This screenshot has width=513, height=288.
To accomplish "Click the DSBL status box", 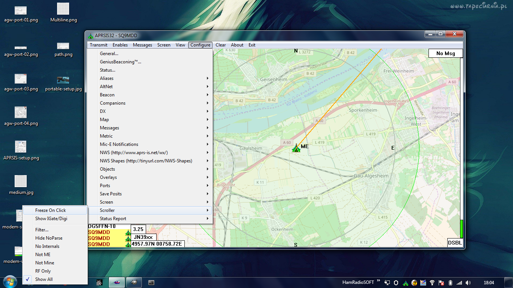I will point(455,243).
